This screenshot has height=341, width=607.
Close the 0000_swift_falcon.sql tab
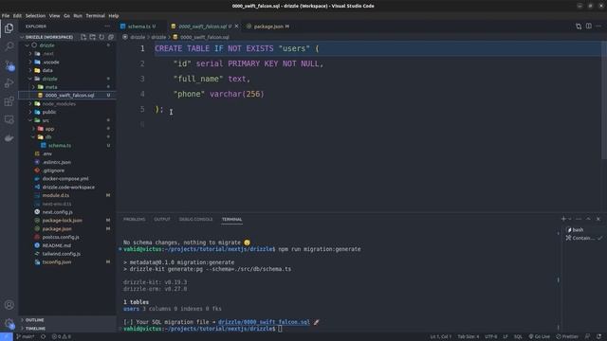tap(236, 27)
